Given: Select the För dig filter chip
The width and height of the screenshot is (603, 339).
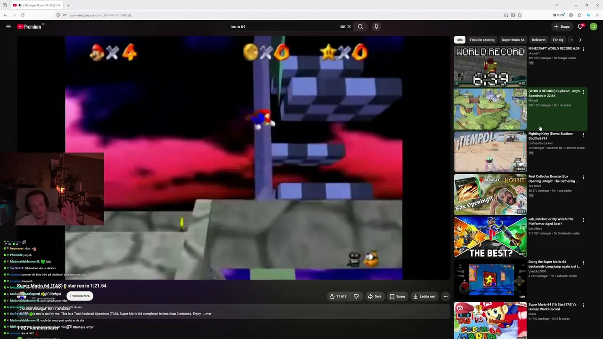Looking at the screenshot, I should [558, 40].
